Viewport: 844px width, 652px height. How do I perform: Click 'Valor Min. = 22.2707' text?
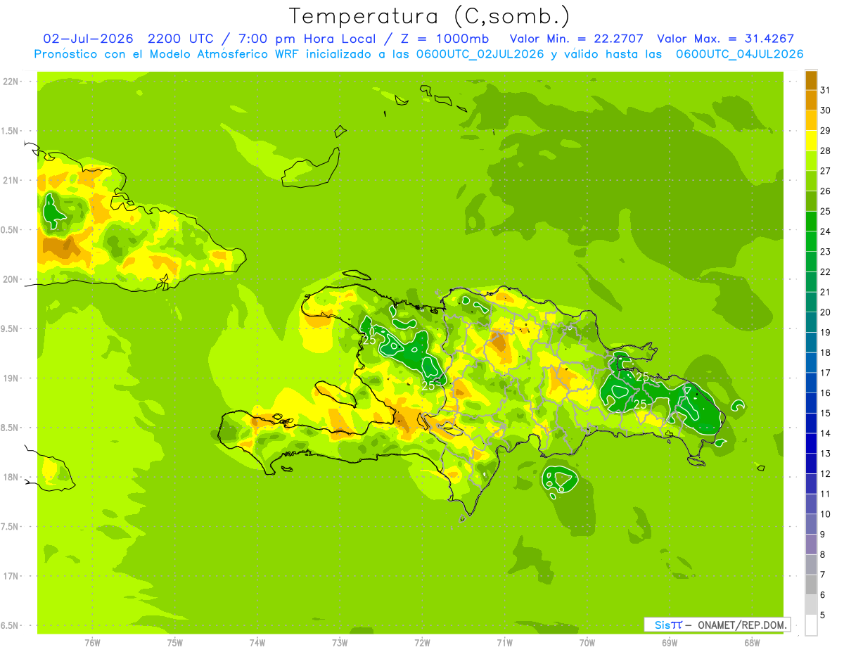(576, 39)
